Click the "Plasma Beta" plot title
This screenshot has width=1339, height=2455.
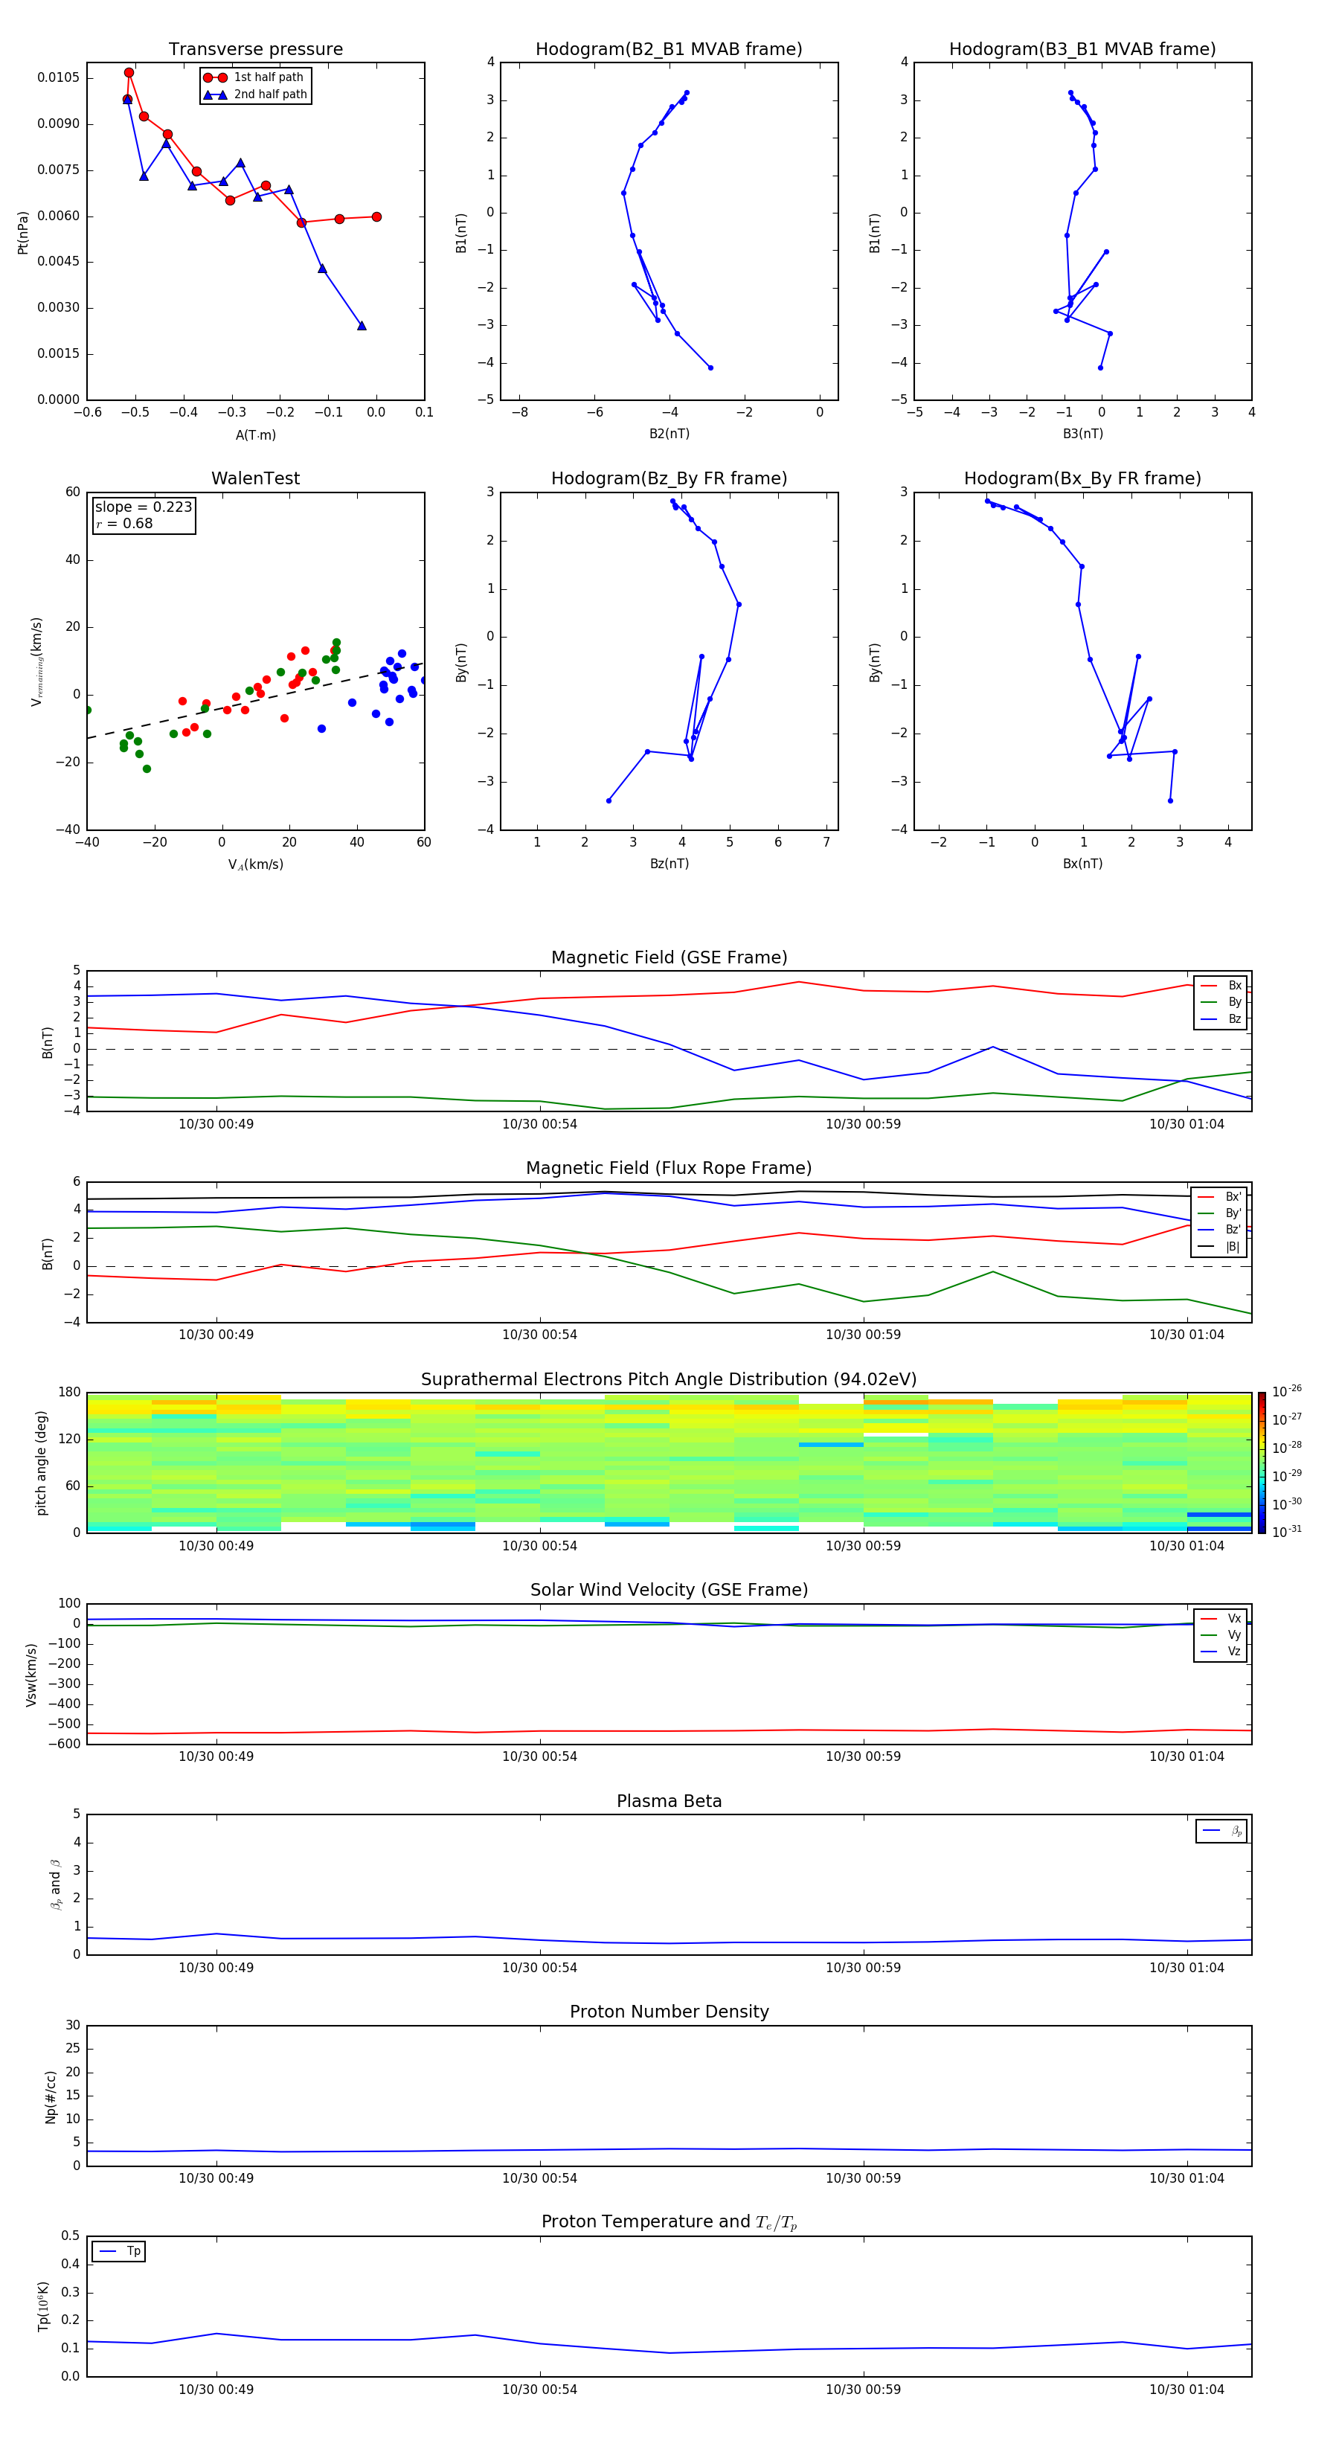coord(669,1801)
